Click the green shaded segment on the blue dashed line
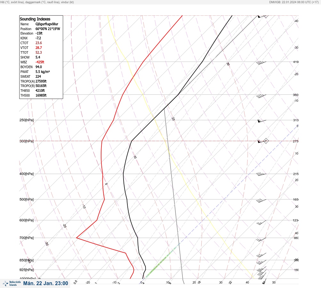 coord(161,263)
